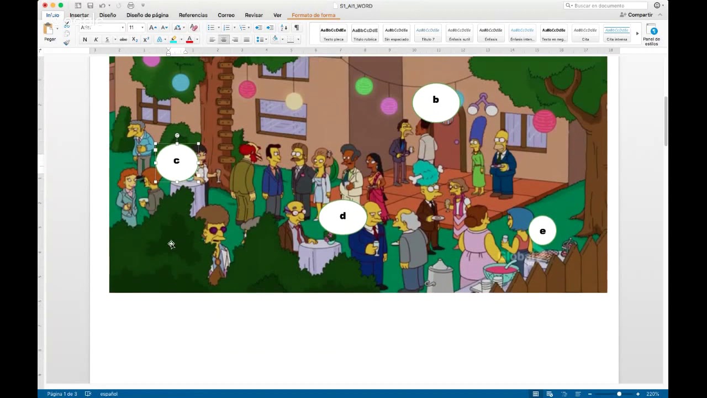Align text right
The height and width of the screenshot is (398, 707).
coord(235,40)
